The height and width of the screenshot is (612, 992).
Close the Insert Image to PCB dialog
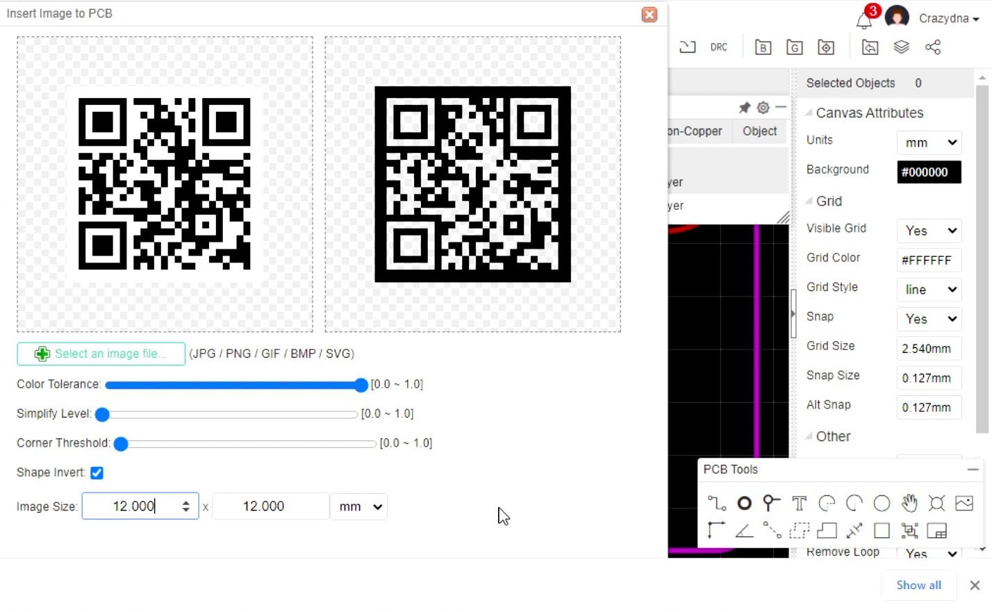pos(650,15)
